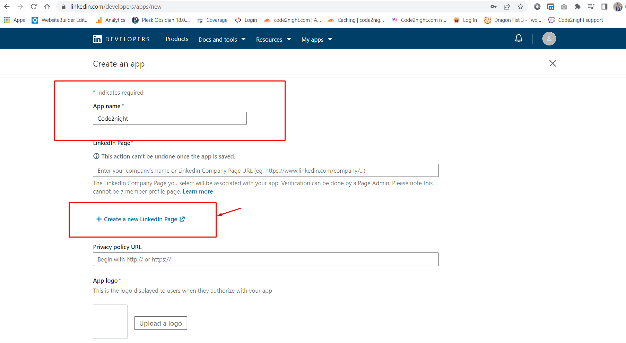Click the Privacy policy URL field
Screen dimensions: 626x343
(x=266, y=259)
